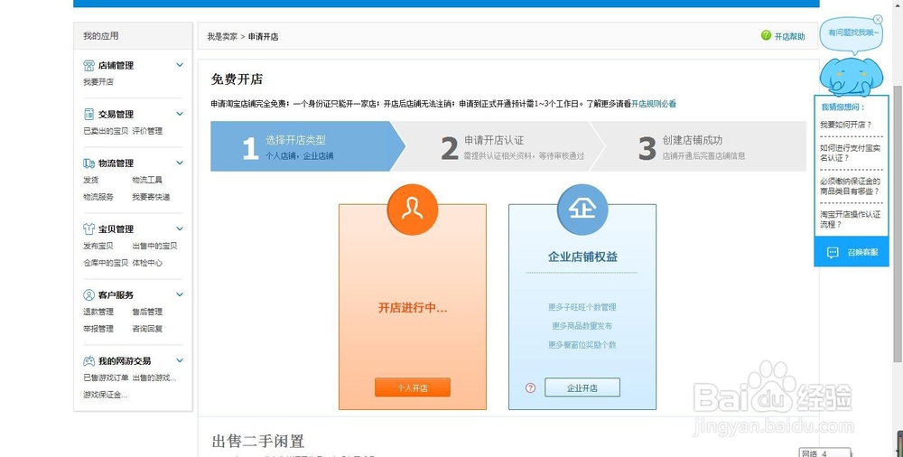This screenshot has height=457, width=903.
Task: Click the 企业开店 button
Action: point(582,387)
